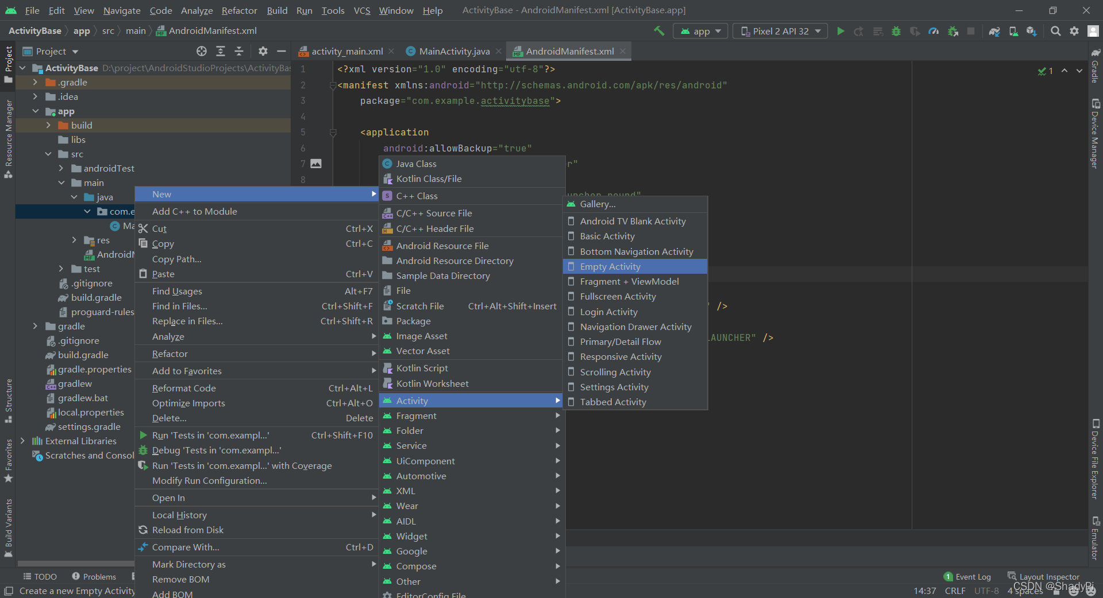Viewport: 1103px width, 598px height.
Task: Open the Event Log
Action: (x=967, y=576)
